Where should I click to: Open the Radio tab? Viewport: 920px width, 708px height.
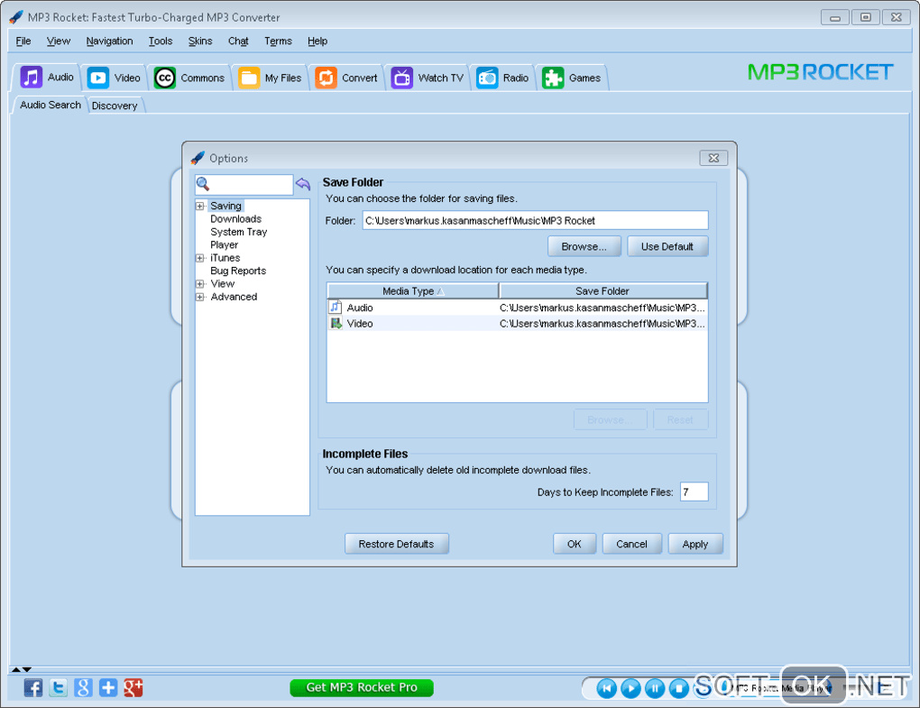pos(502,78)
